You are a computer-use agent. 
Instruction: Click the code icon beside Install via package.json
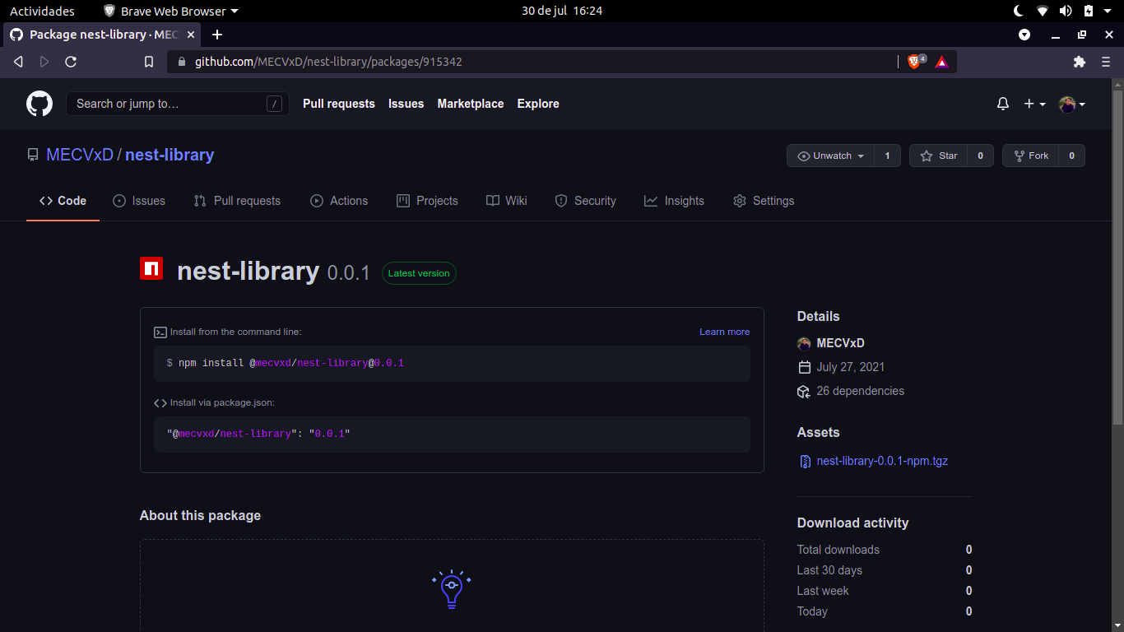click(x=160, y=403)
